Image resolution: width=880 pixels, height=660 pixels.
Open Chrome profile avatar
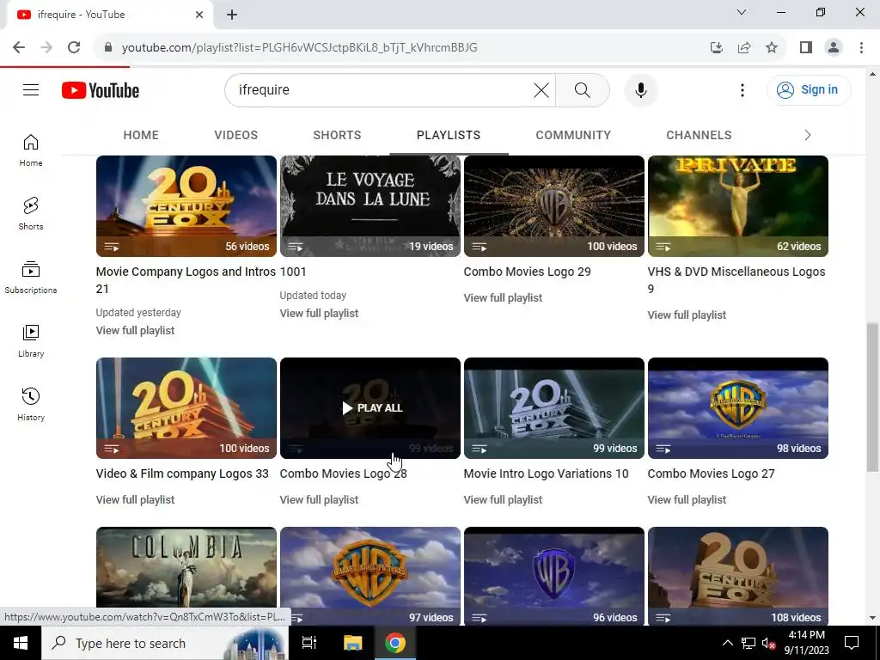point(834,47)
